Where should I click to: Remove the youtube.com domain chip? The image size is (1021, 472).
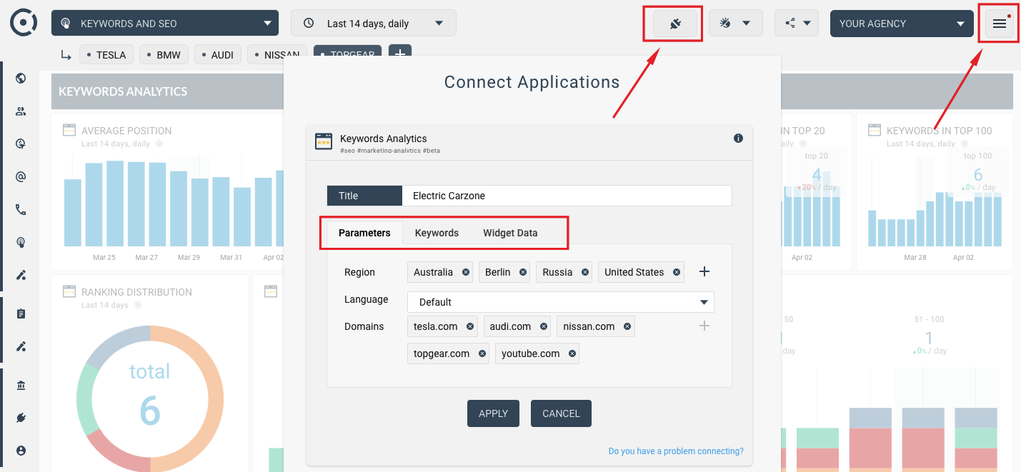[x=572, y=353]
